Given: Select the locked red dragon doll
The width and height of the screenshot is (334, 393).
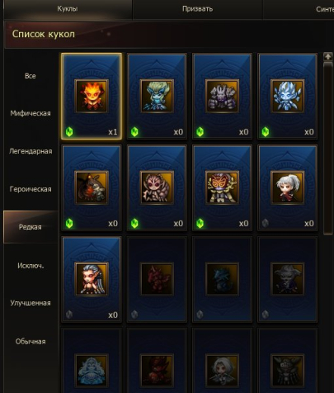Looking at the screenshot, I should coord(157,279).
